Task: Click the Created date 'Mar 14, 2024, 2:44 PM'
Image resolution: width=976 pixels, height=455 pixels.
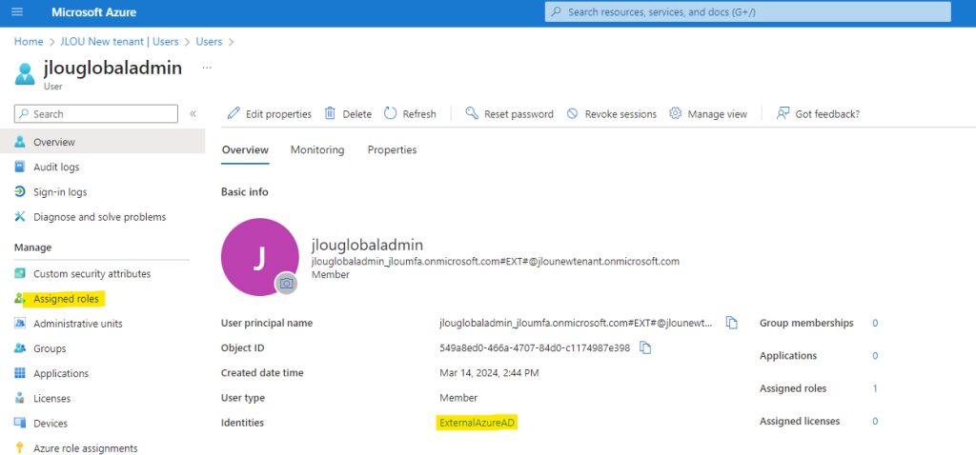Action: pyautogui.click(x=489, y=373)
